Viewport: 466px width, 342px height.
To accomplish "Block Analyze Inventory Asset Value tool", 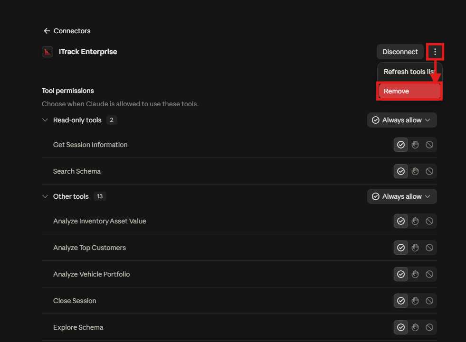I will point(429,221).
